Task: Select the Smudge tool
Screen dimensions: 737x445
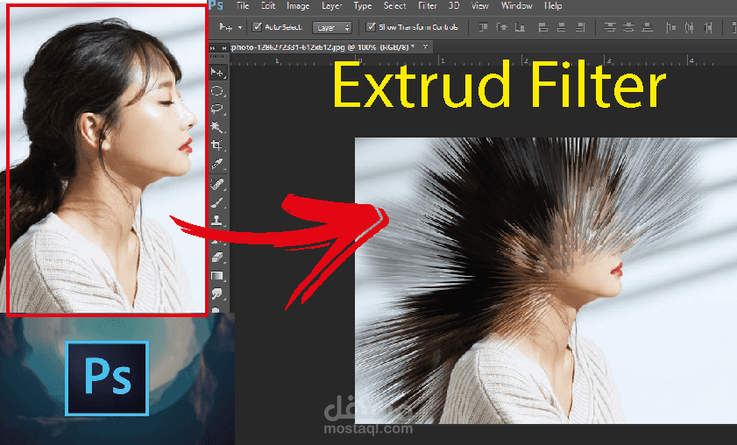Action: click(217, 294)
